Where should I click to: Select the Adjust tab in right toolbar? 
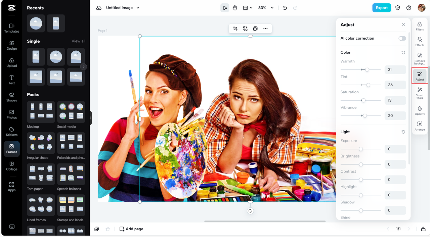tap(420, 76)
